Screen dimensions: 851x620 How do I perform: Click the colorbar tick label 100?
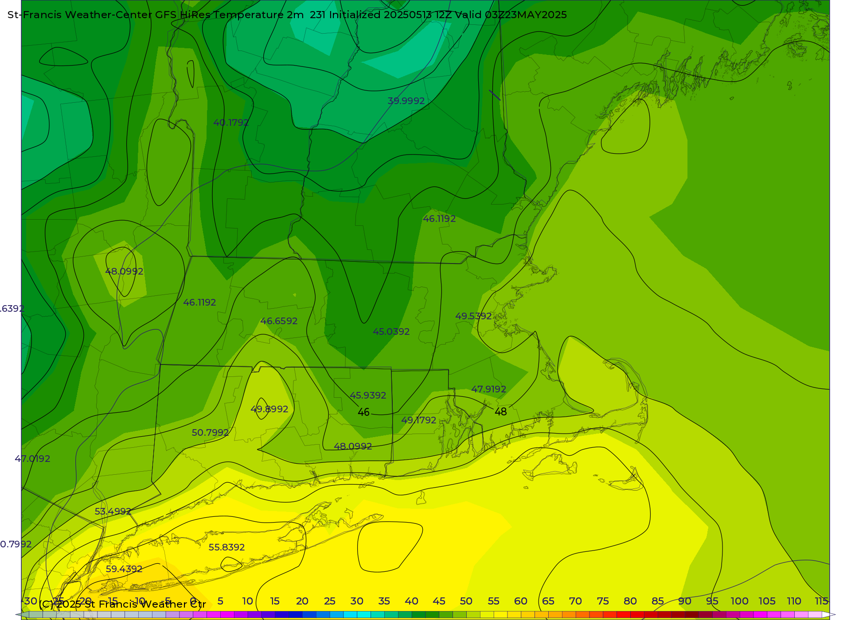point(740,601)
